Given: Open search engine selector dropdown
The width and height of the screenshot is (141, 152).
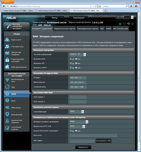Looking at the screenshot, I should click(100, 6).
